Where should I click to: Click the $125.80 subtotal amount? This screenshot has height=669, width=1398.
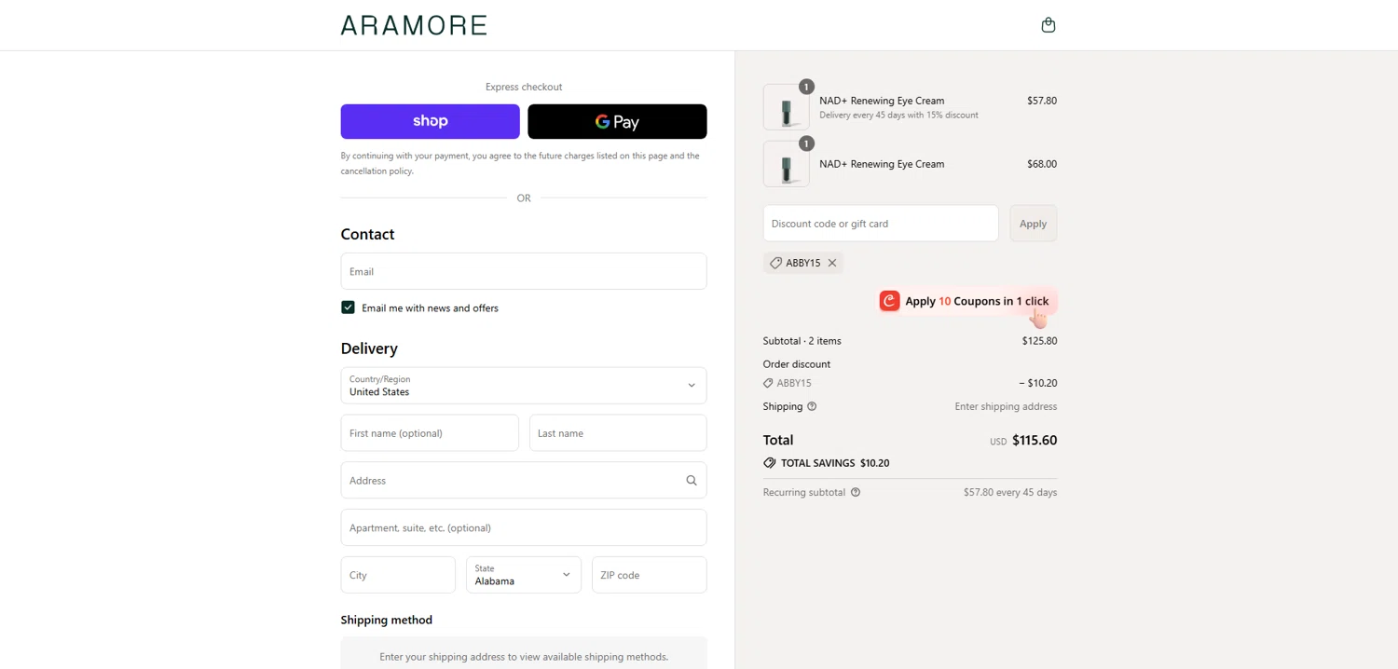pos(1039,341)
